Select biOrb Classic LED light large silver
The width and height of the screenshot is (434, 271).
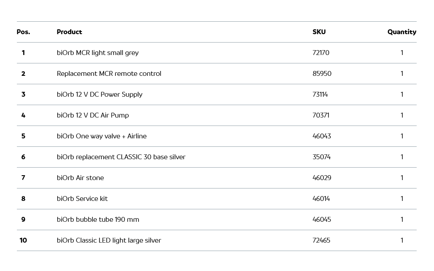click(109, 240)
